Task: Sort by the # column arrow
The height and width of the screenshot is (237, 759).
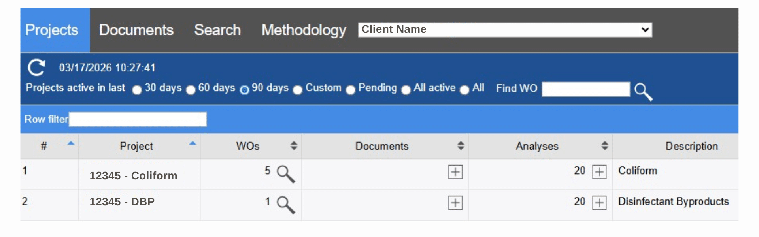Action: pos(71,143)
